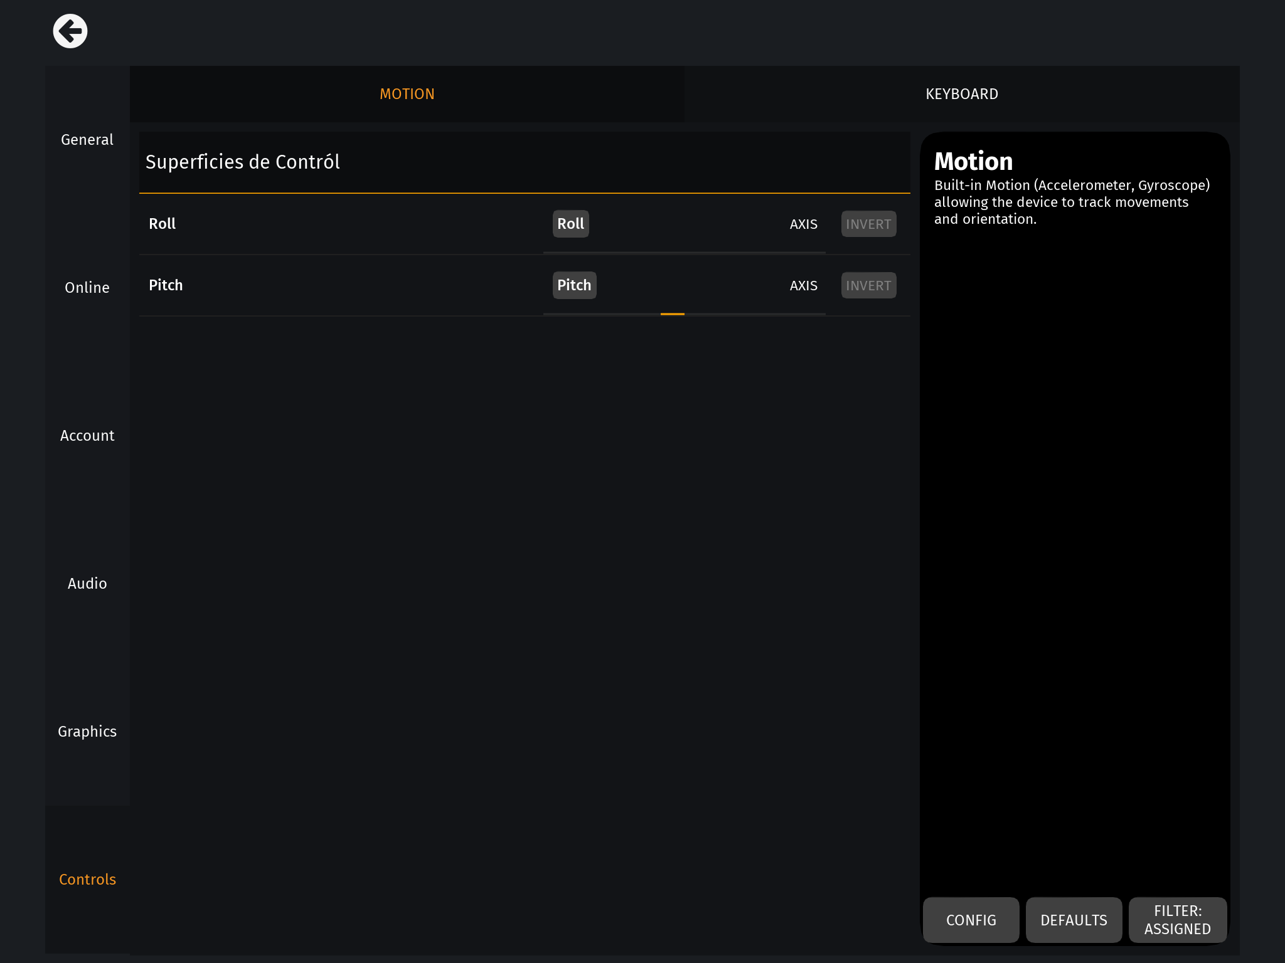The image size is (1285, 963).
Task: Open Audio settings in sidebar
Action: pyautogui.click(x=87, y=584)
